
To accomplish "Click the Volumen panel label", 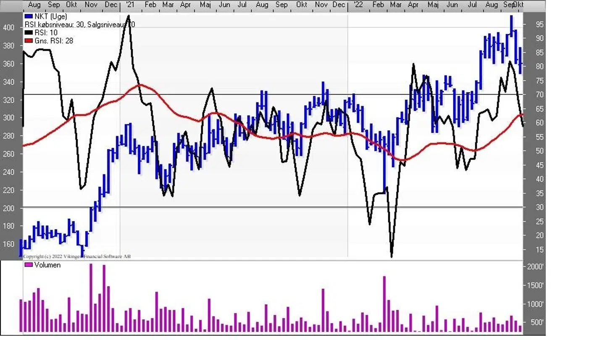I will pyautogui.click(x=47, y=265).
